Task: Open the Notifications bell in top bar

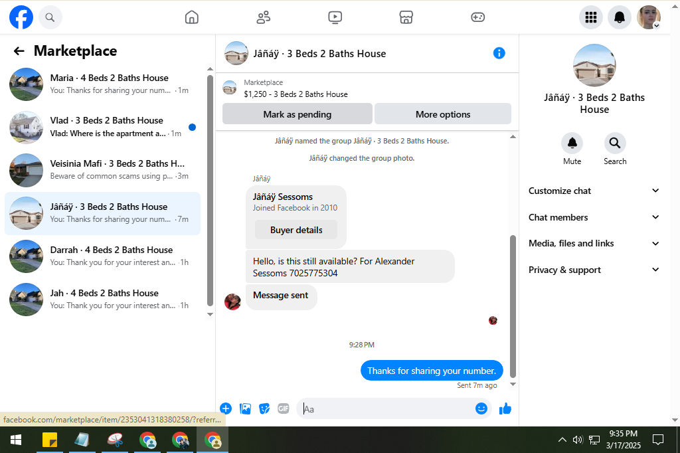Action: point(620,17)
